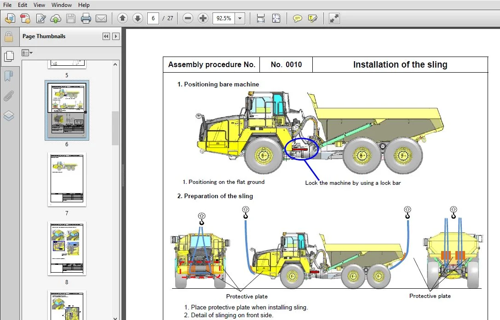
Task: Click the Email envelope icon
Action: point(101,18)
